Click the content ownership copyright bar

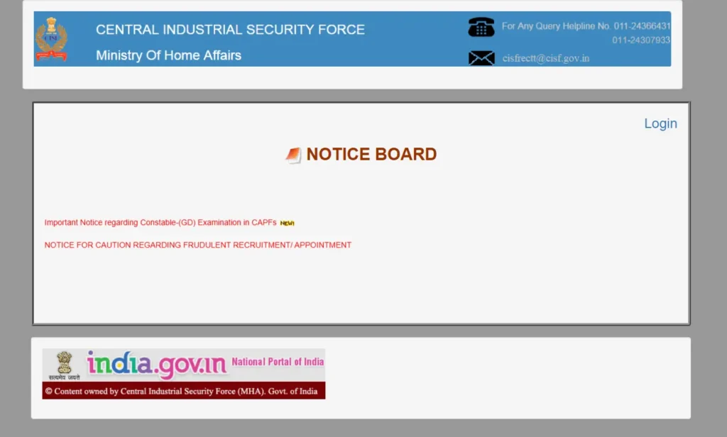tap(183, 391)
